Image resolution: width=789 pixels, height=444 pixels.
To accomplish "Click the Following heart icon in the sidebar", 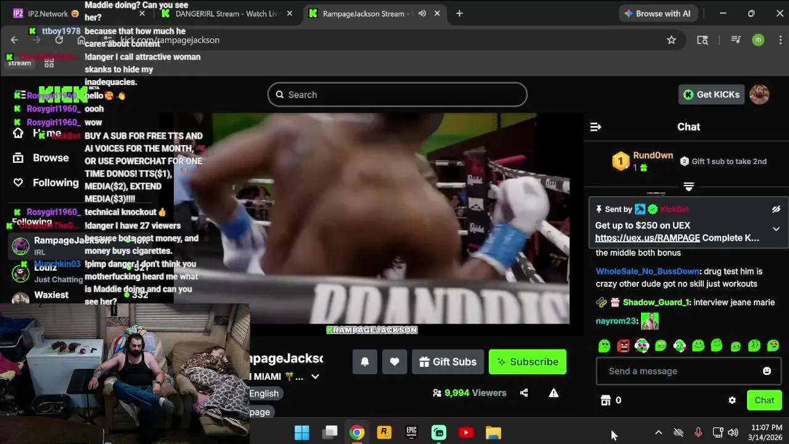I will pos(18,183).
